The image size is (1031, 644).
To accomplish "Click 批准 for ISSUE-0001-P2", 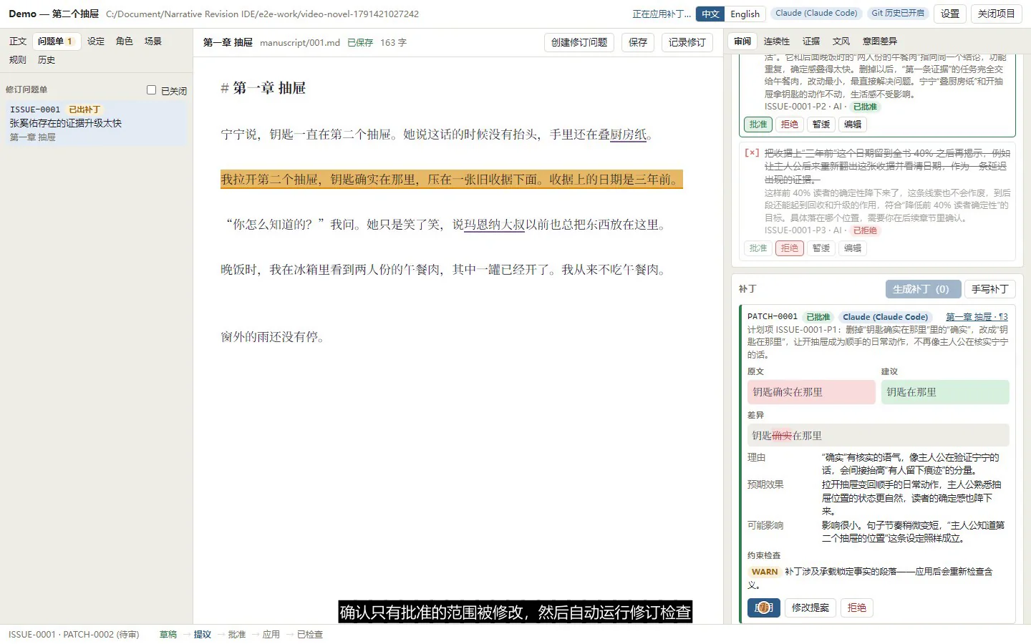I will click(758, 125).
